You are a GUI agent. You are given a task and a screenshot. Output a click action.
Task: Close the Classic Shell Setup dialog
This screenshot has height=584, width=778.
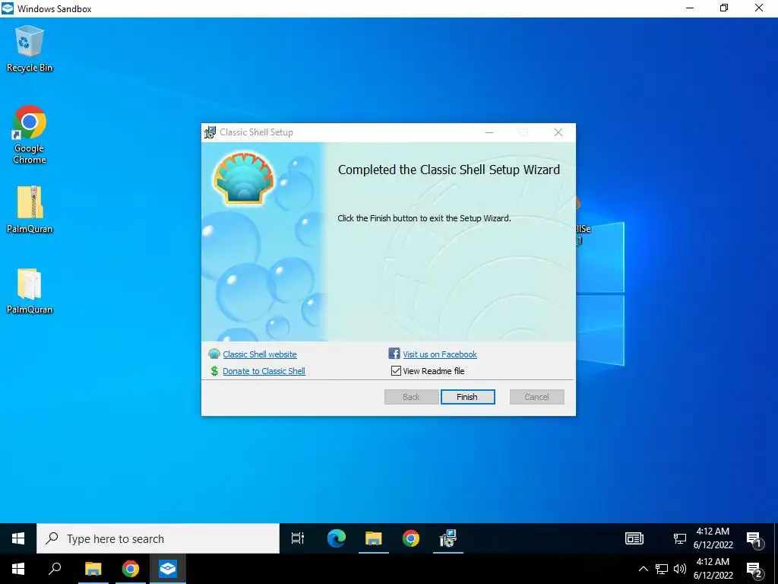(558, 132)
